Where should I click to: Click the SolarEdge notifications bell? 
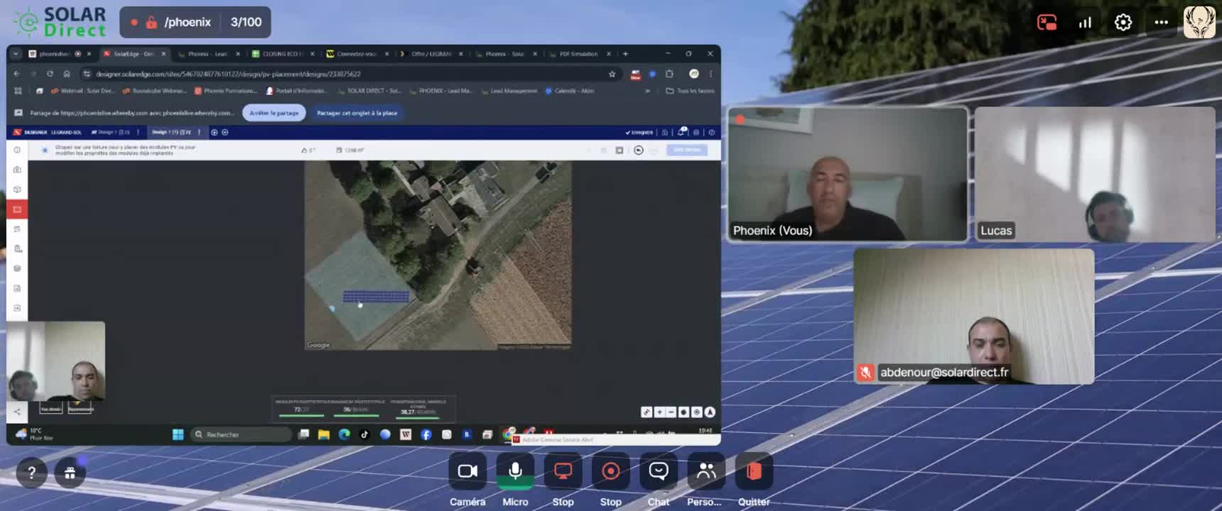682,132
